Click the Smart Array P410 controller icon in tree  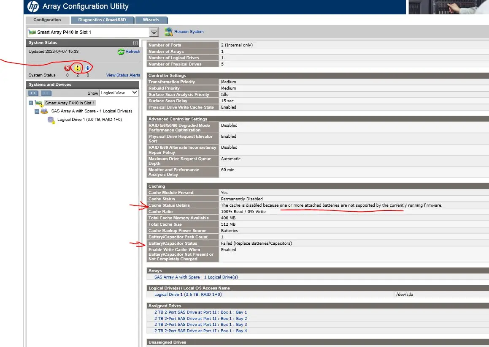coord(39,103)
